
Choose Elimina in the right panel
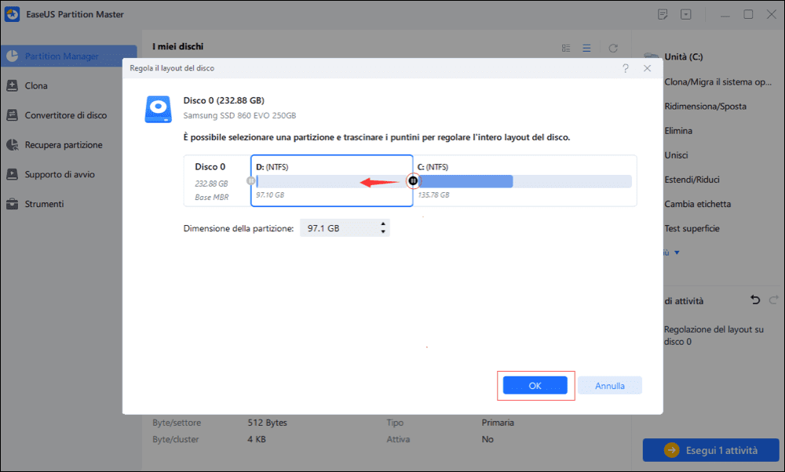click(678, 130)
